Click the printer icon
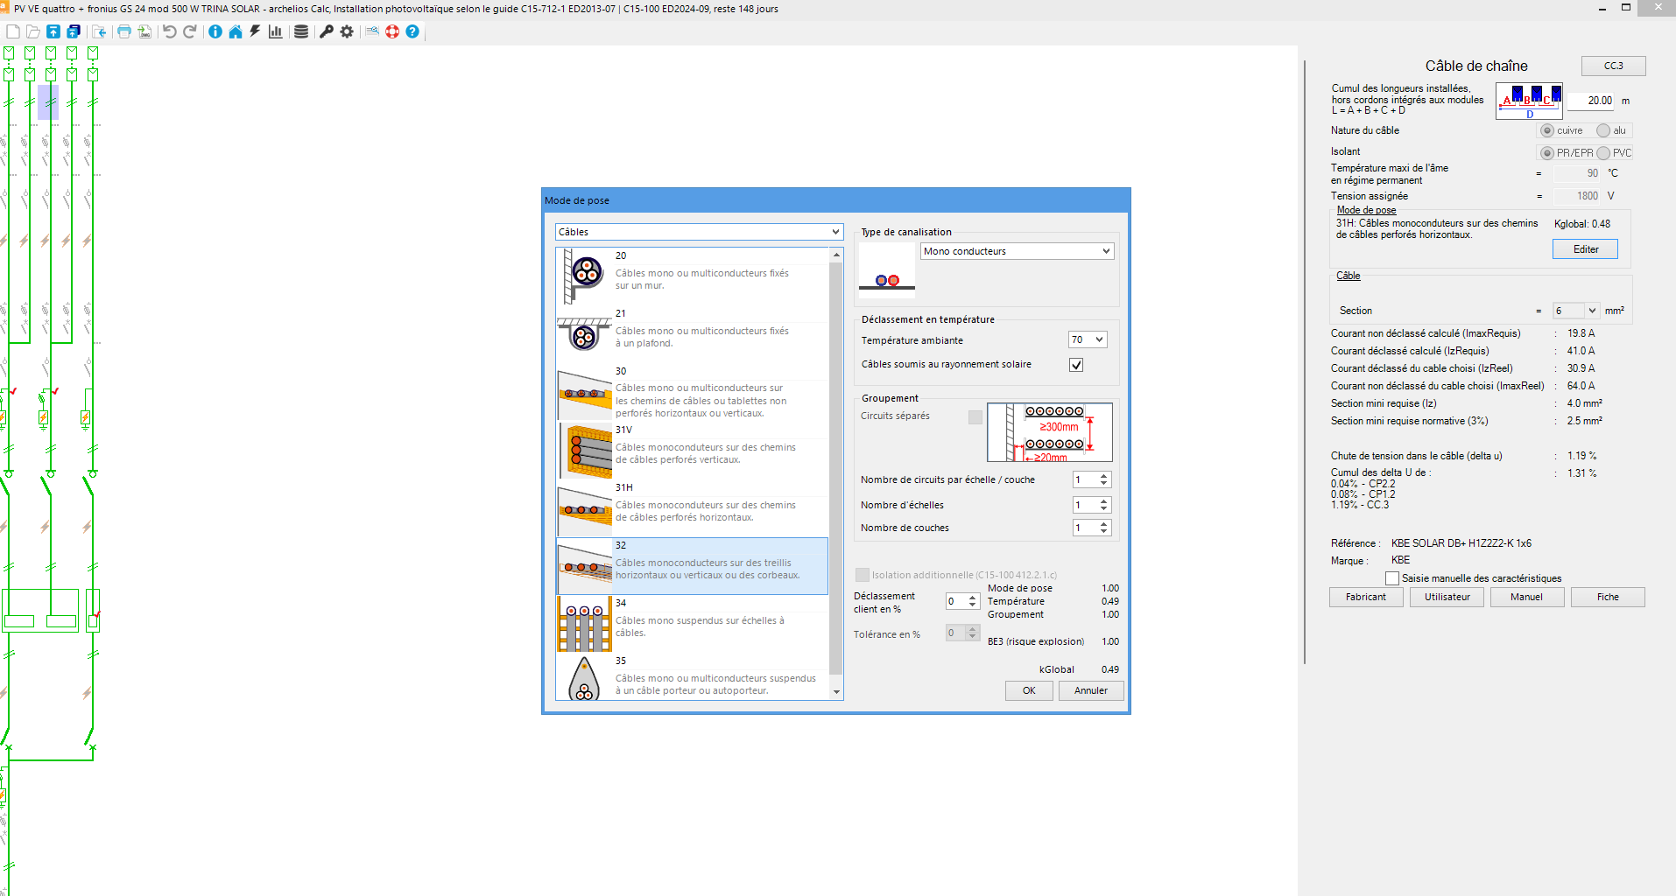 124,31
